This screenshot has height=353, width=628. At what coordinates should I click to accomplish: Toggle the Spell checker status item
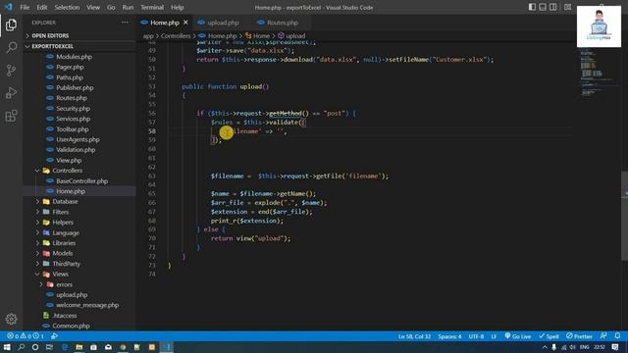pos(549,336)
